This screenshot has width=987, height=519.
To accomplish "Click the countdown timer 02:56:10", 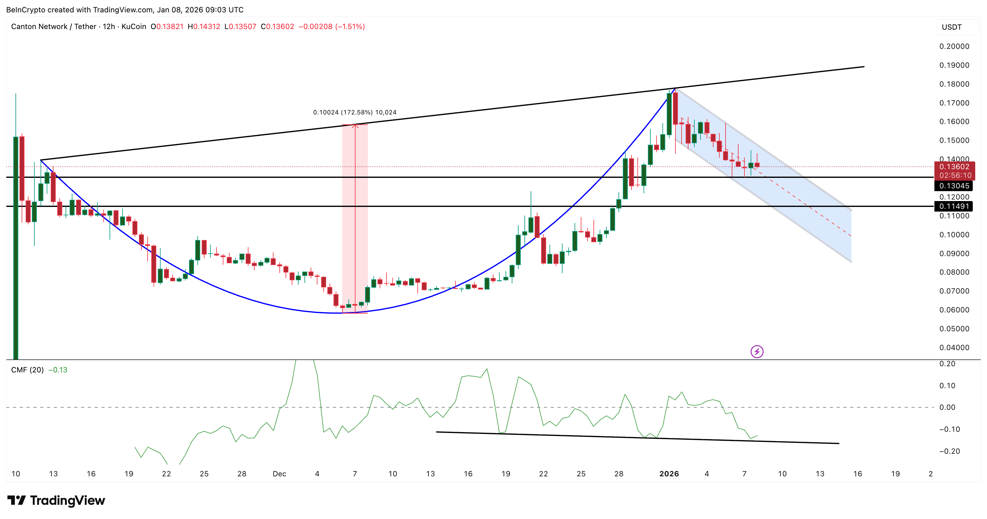I will tap(955, 175).
